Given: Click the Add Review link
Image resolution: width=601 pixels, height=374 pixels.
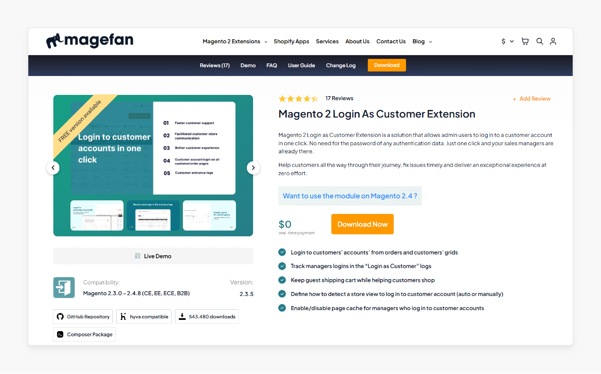Looking at the screenshot, I should coord(535,99).
